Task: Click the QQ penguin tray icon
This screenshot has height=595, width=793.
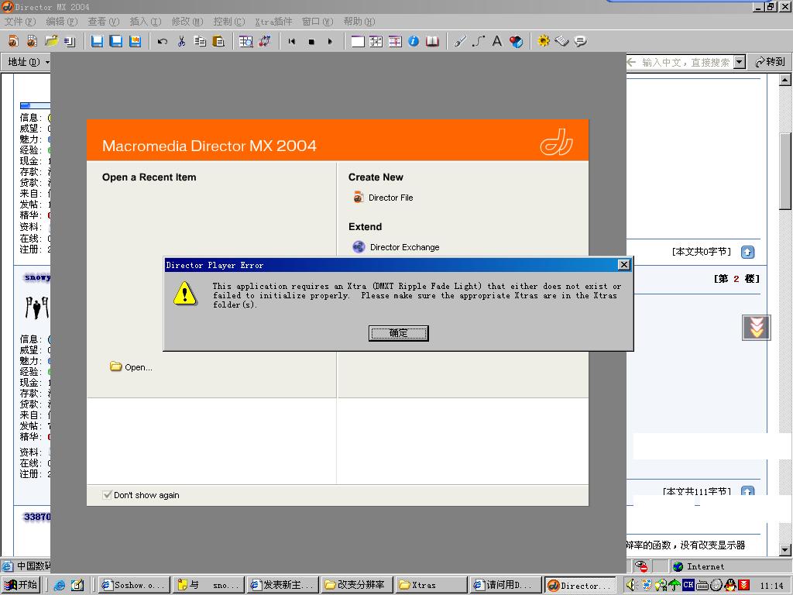Action: [x=729, y=585]
